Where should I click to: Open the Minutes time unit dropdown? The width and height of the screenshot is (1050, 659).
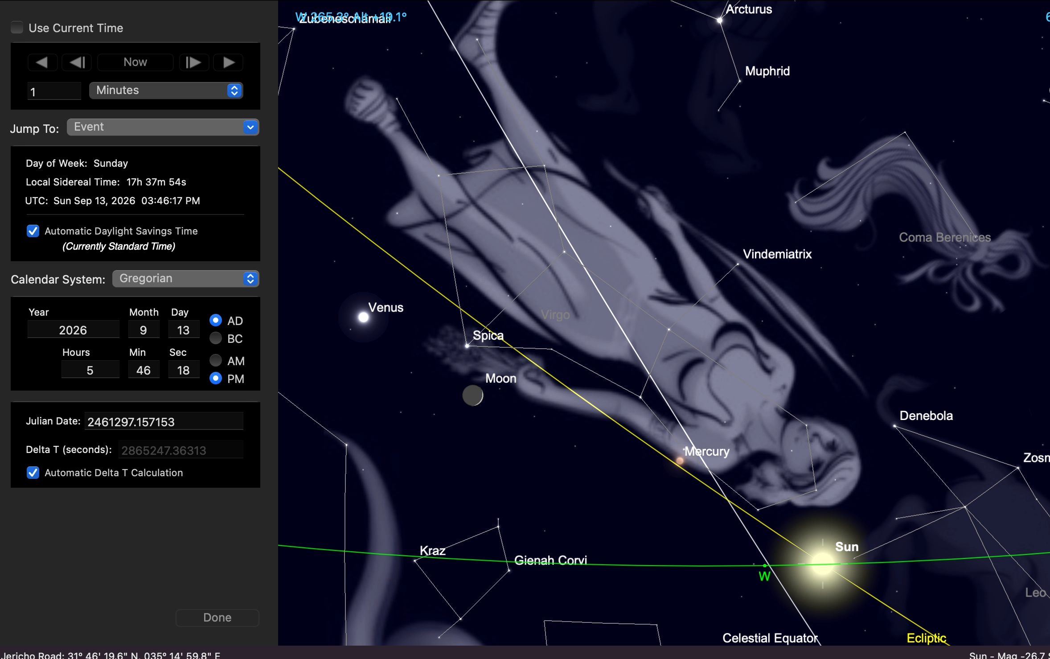pos(166,91)
